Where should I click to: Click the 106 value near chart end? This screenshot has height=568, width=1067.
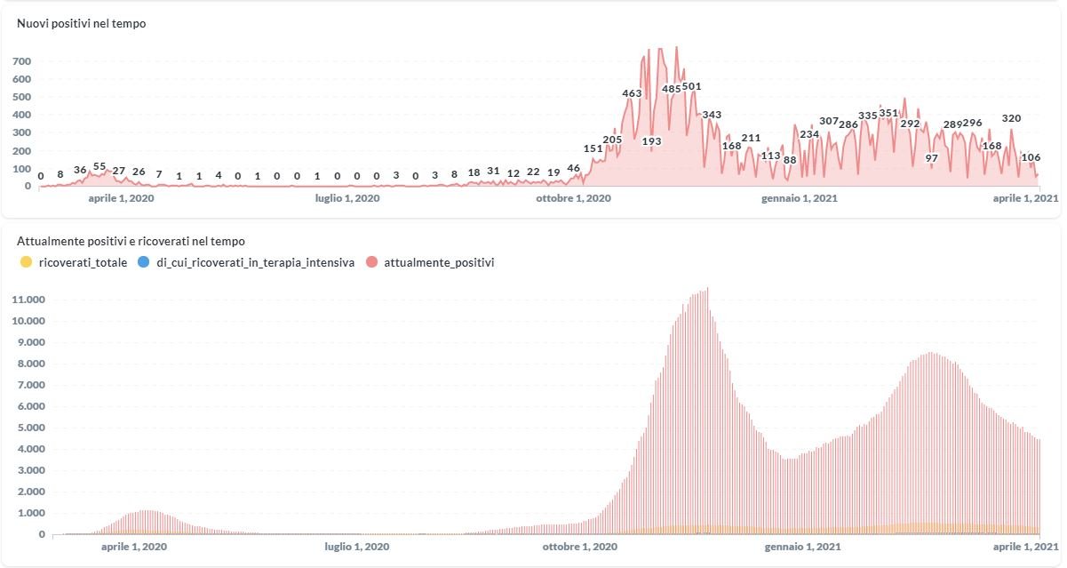(1031, 157)
